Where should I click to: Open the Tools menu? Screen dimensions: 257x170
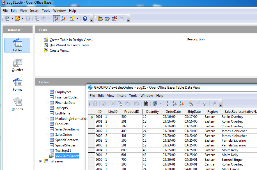click(46, 11)
